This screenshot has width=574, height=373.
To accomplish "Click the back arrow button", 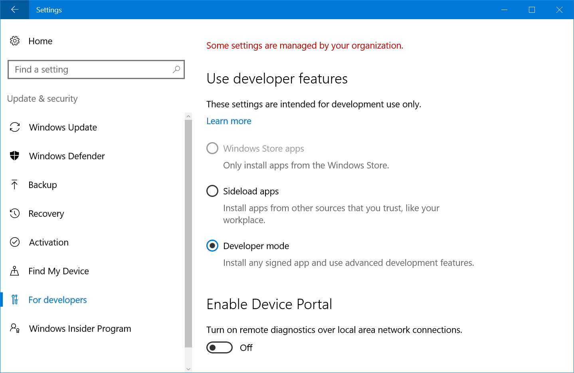I will point(14,9).
